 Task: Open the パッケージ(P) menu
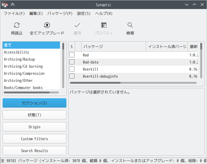point(60,14)
